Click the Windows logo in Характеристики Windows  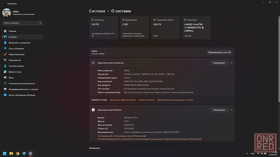[93, 110]
